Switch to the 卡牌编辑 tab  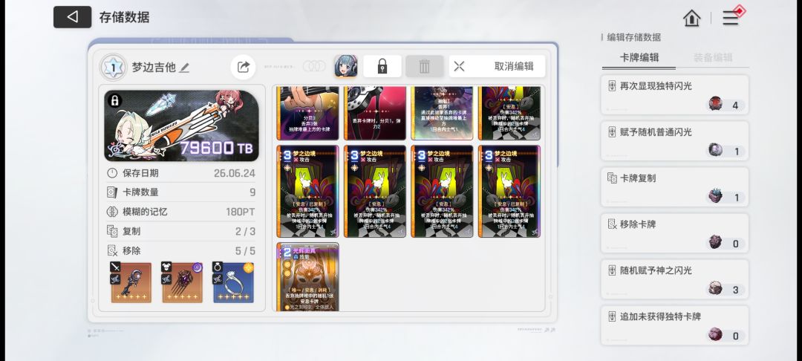(639, 57)
